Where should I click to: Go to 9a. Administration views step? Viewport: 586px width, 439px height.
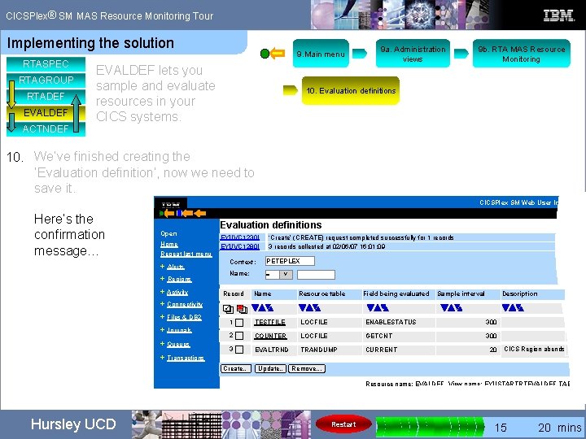[413, 54]
